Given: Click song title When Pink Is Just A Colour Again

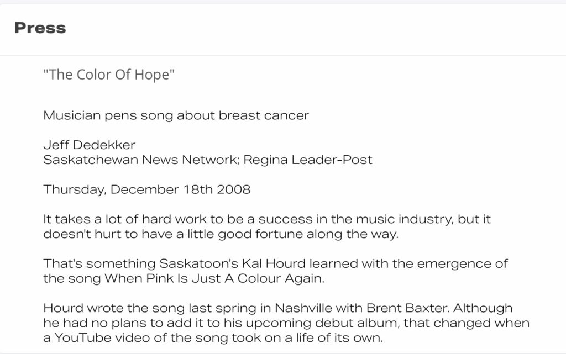Looking at the screenshot, I should [x=214, y=279].
